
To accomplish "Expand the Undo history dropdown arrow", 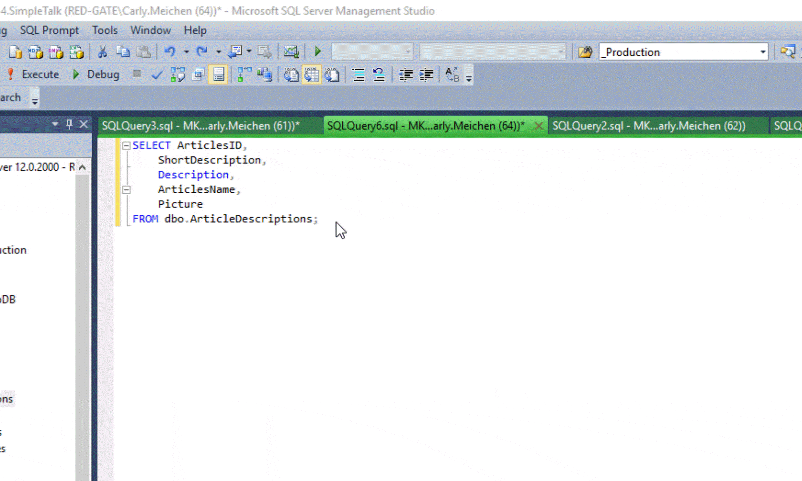I will pyautogui.click(x=187, y=52).
